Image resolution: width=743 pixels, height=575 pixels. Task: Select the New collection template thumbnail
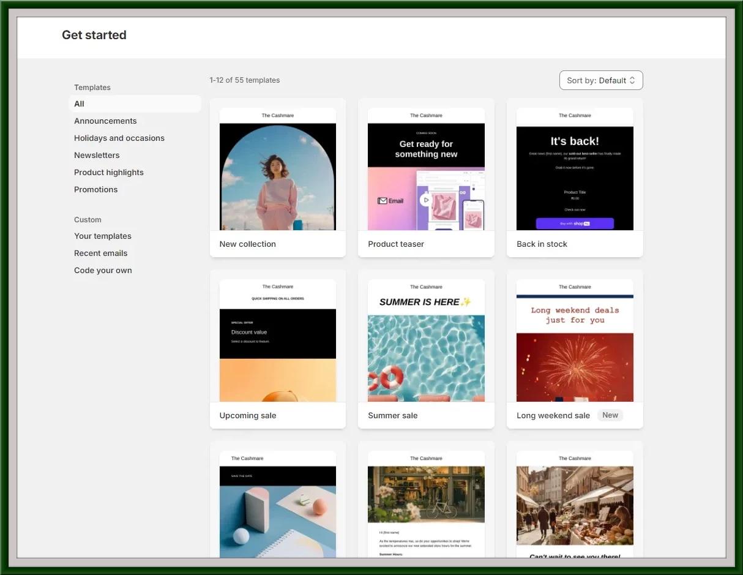pyautogui.click(x=278, y=169)
